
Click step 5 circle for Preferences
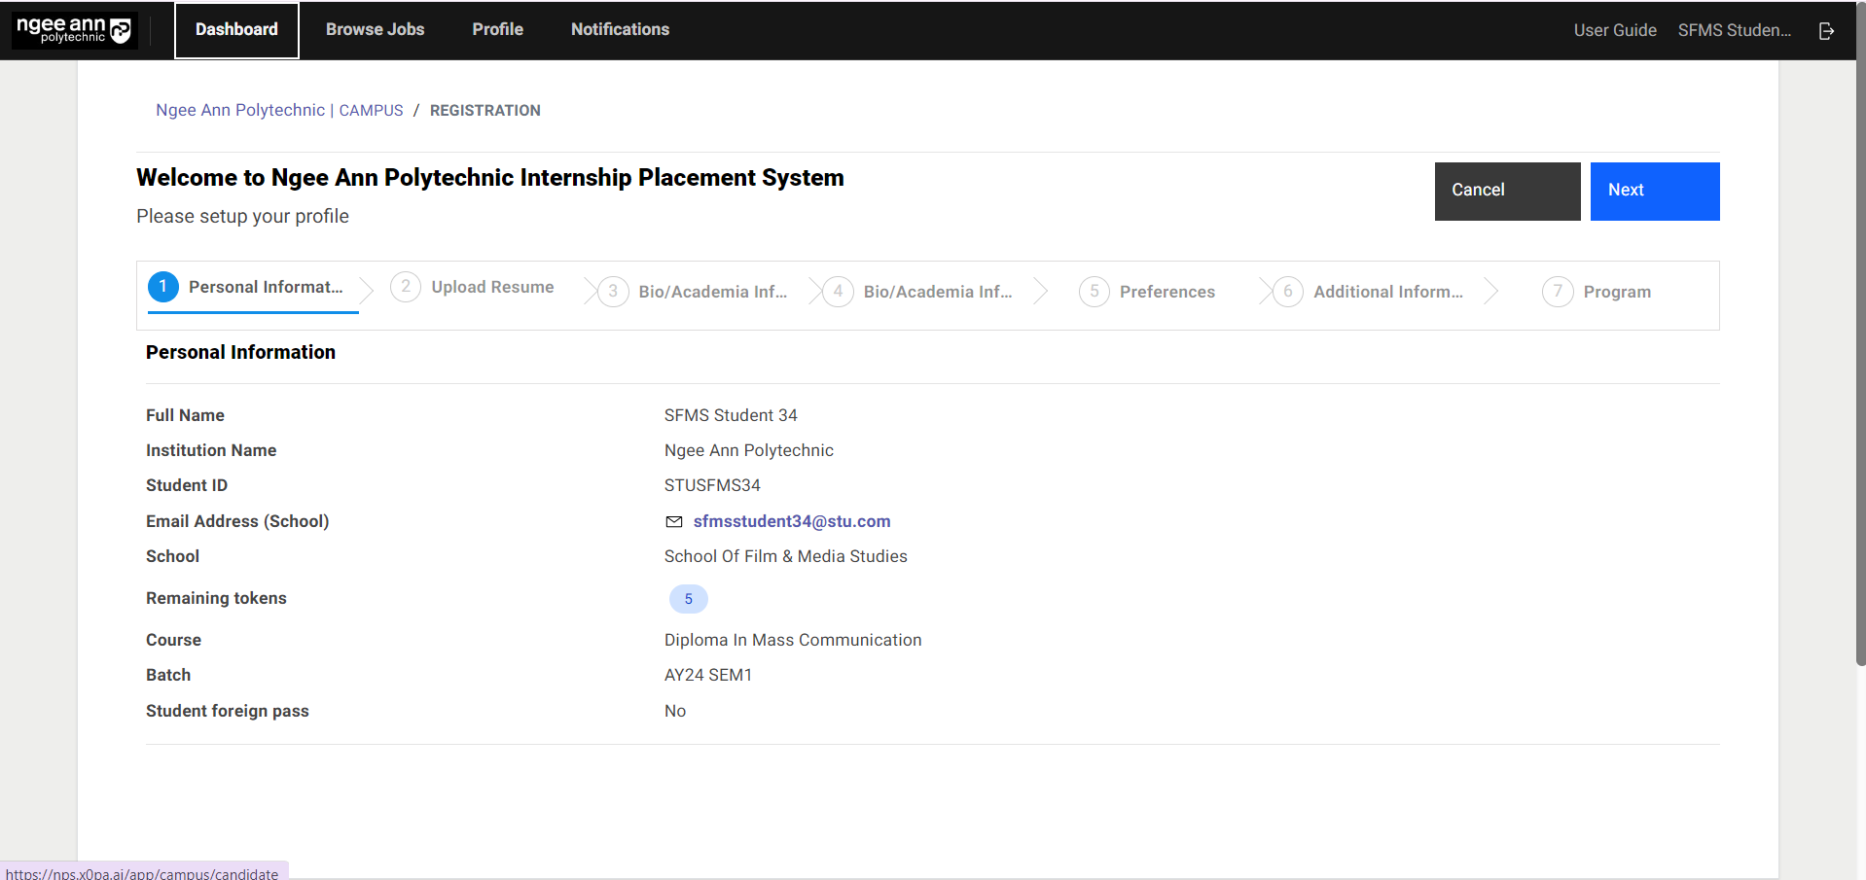(1094, 292)
